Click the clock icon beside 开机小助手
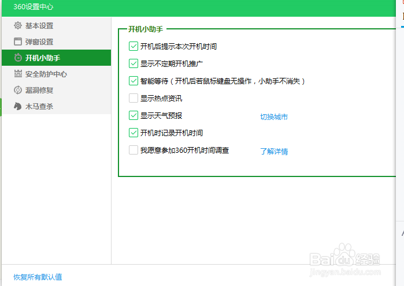This screenshot has height=286, width=404. click(18, 58)
